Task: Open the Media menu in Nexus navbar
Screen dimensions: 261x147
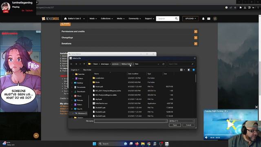Action: pyautogui.click(x=121, y=19)
